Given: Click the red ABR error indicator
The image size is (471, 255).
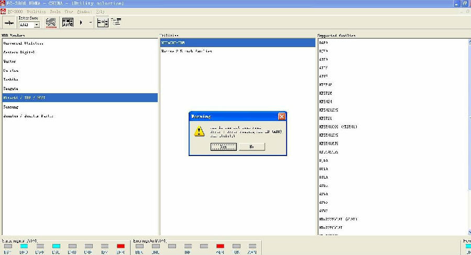Looking at the screenshot, I should pyautogui.click(x=220, y=246).
